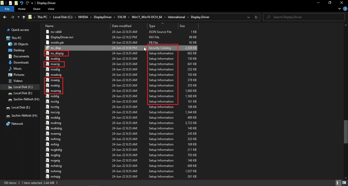Select Local Disk (C:) in sidebar
The image size is (348, 186).
point(23,87)
